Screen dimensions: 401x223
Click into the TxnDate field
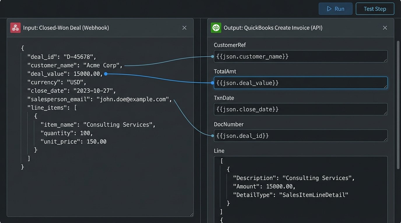(300, 109)
